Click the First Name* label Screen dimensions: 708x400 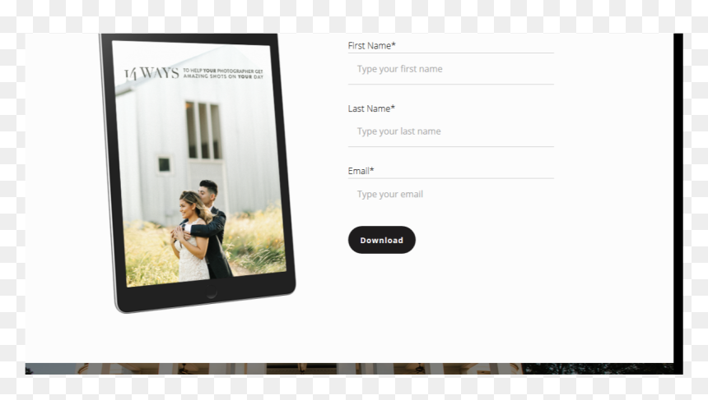(371, 45)
